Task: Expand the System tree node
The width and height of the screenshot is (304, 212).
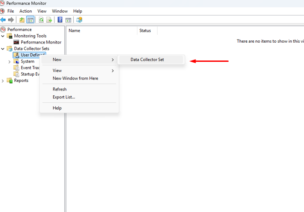Action: point(10,62)
